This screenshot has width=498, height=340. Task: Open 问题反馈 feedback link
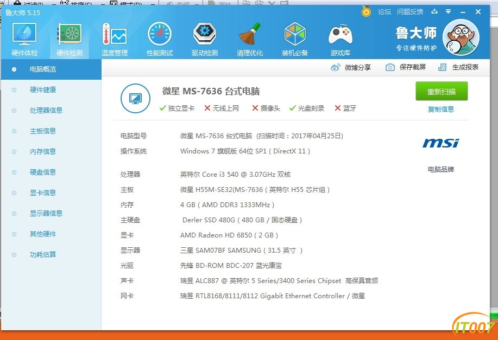(409, 12)
